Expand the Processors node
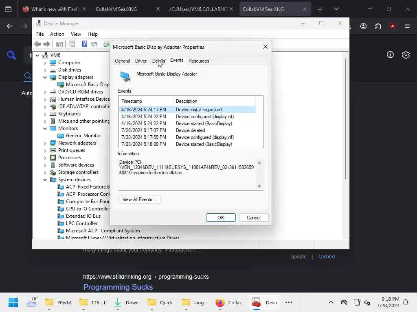The width and height of the screenshot is (417, 312). pos(45,158)
